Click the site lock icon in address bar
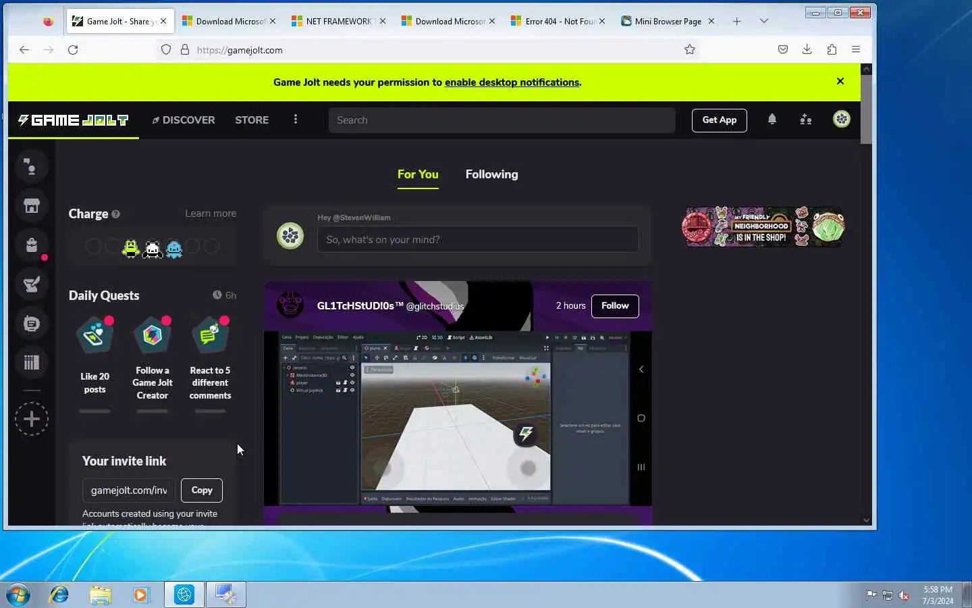 pyautogui.click(x=185, y=49)
